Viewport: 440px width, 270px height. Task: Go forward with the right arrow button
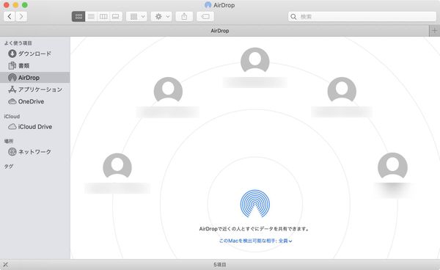pyautogui.click(x=21, y=17)
